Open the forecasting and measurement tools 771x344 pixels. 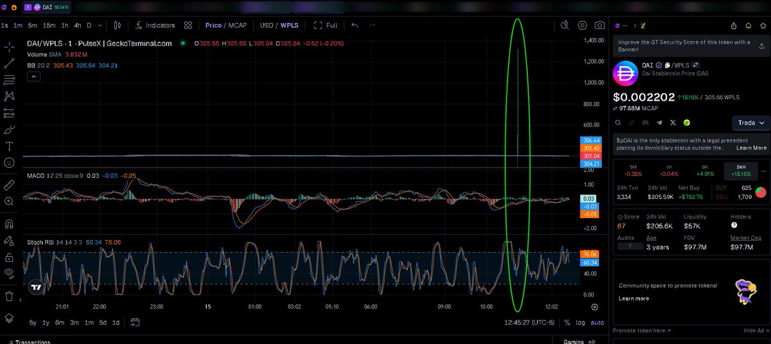click(9, 113)
